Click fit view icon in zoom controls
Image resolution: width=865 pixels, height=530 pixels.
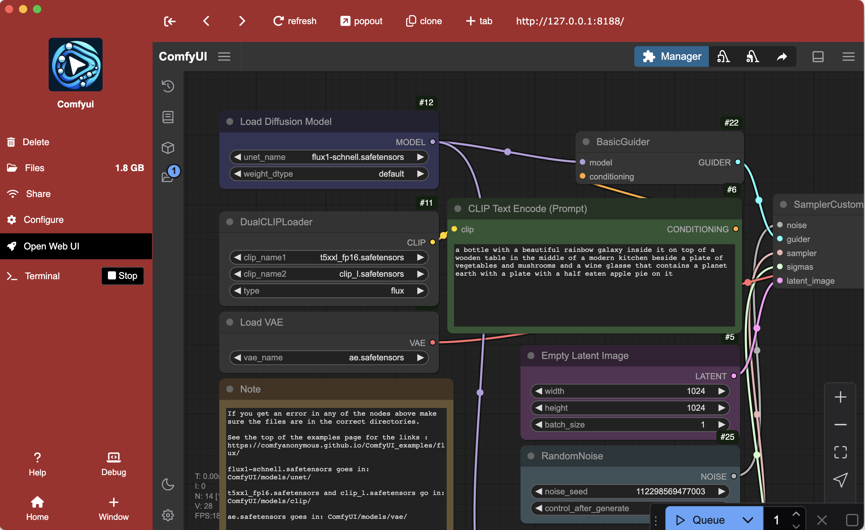coord(840,452)
